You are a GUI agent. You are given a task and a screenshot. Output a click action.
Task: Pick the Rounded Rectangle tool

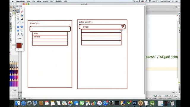(18, 31)
